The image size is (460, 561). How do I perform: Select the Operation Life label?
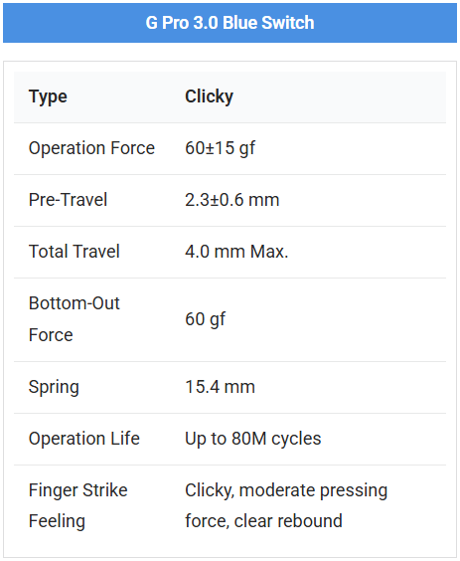coord(84,439)
